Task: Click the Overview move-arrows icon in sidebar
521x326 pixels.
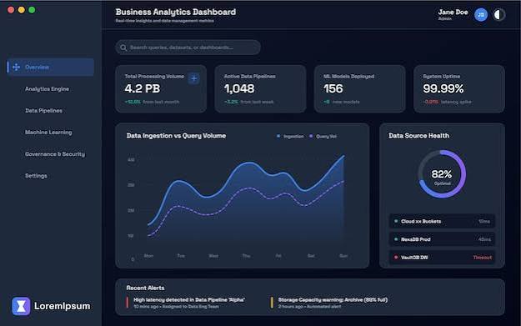Action: coord(16,68)
